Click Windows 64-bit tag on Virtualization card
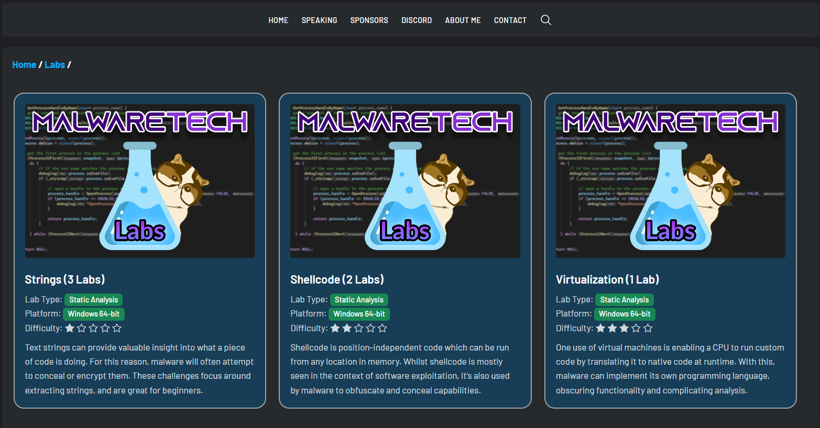Screen dimensions: 820x428 625,314
